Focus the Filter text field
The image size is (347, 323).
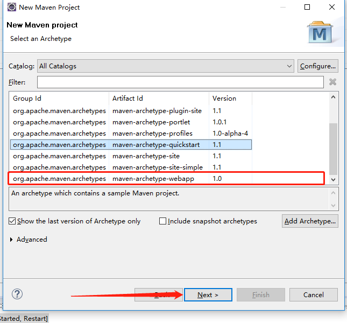(180, 82)
